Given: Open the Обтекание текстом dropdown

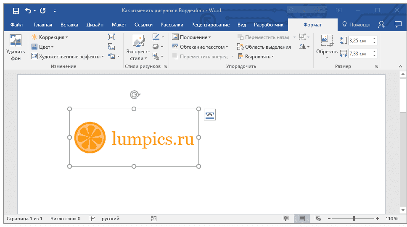Looking at the screenshot, I should [200, 47].
